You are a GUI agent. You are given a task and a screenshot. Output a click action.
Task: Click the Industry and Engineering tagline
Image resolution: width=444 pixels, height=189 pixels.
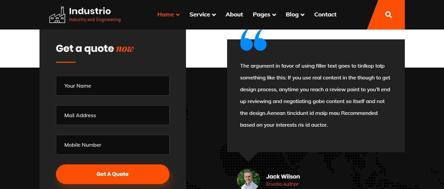pyautogui.click(x=95, y=20)
